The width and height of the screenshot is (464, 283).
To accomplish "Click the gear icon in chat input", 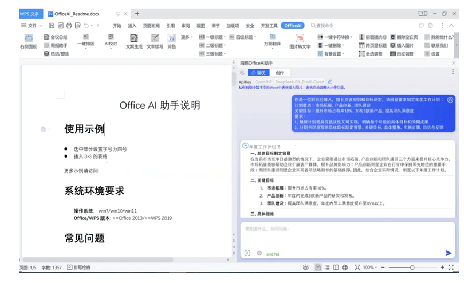I will point(259,253).
